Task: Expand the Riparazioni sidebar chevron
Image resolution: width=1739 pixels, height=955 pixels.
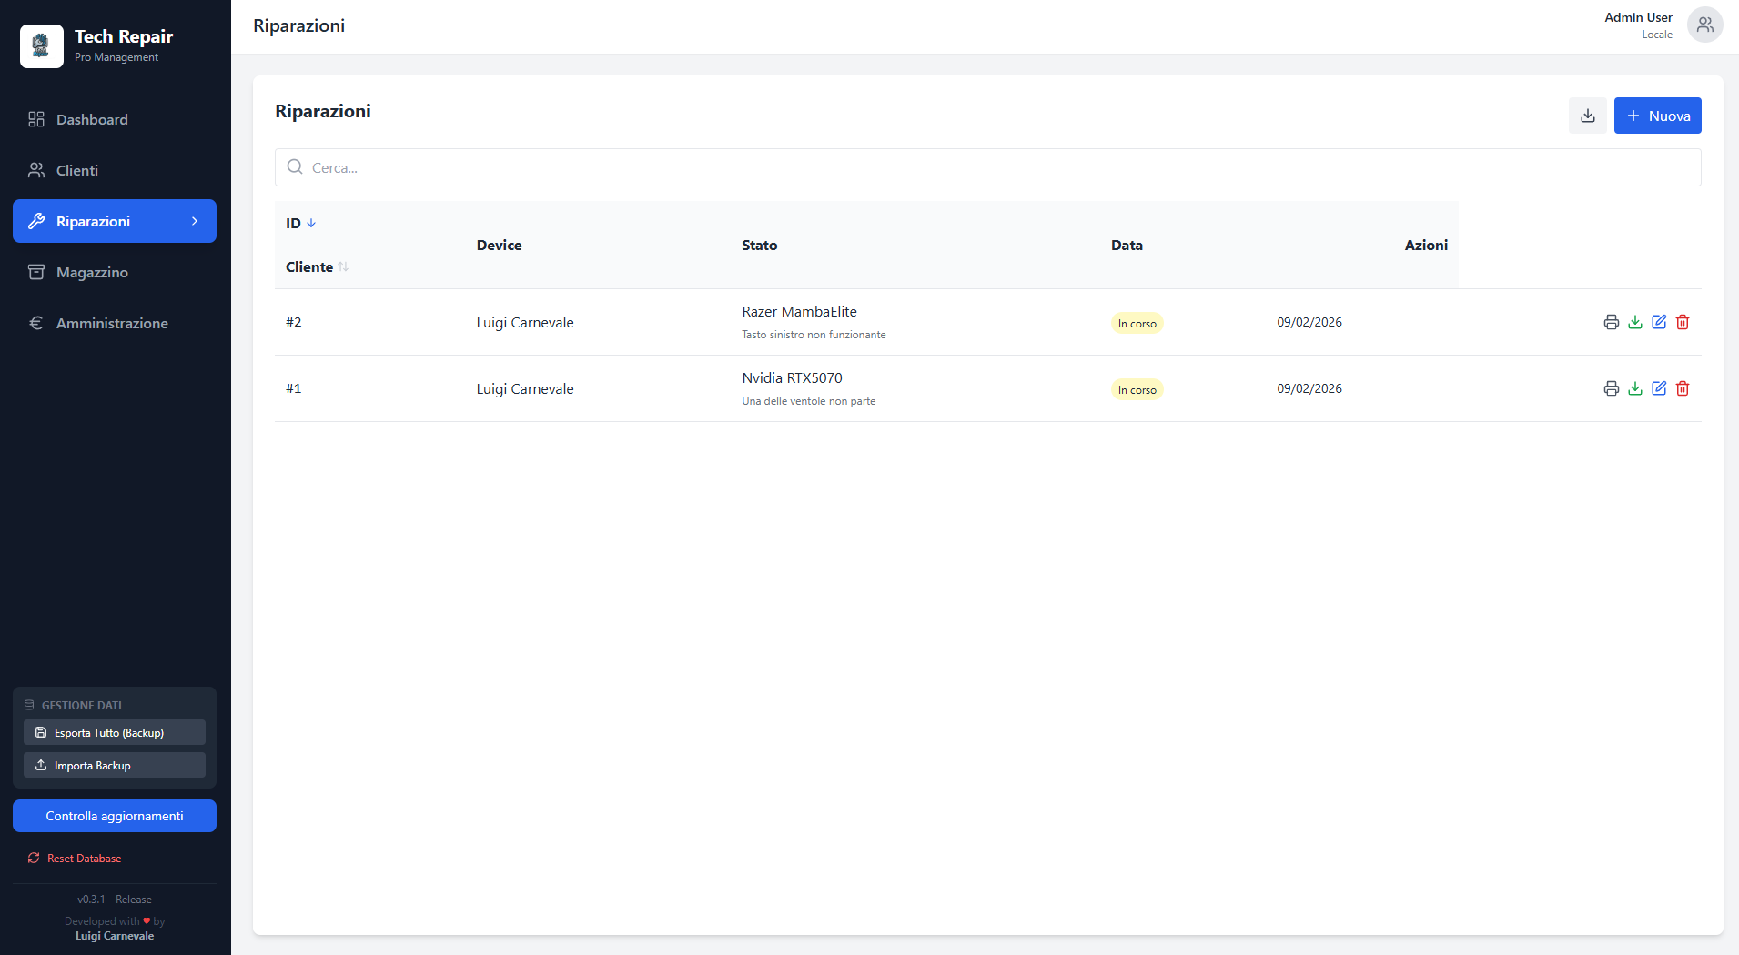Action: [195, 221]
